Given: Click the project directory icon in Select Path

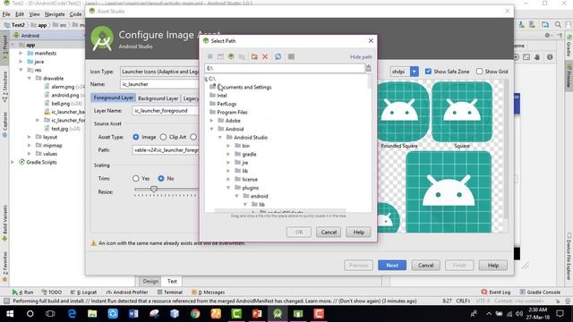Looking at the screenshot, I should [x=231, y=56].
